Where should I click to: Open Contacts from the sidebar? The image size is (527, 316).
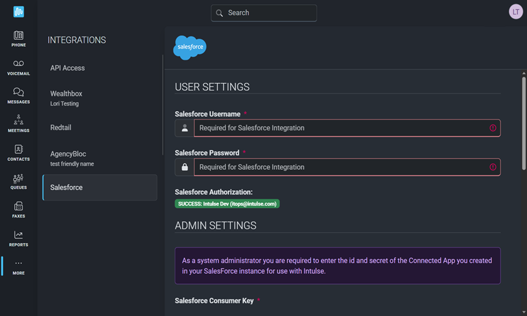point(19,152)
